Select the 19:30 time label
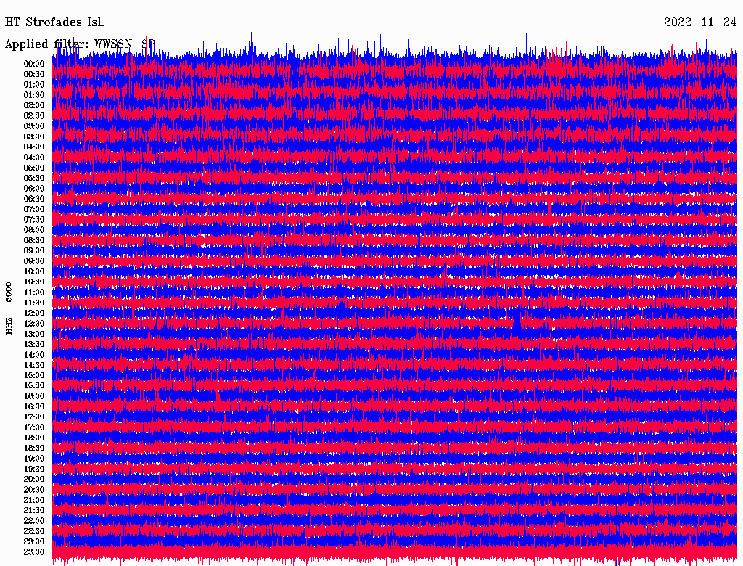 click(x=34, y=469)
